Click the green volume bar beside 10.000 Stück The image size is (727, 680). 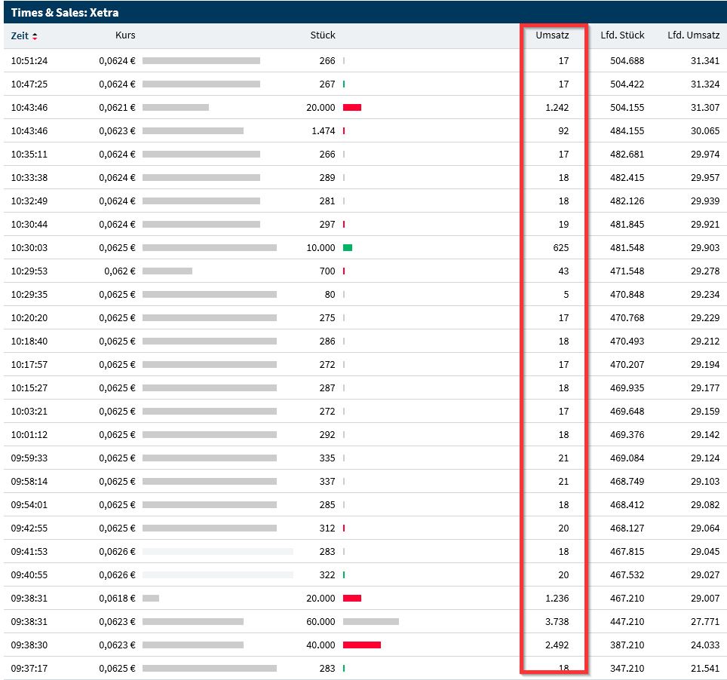[x=347, y=247]
